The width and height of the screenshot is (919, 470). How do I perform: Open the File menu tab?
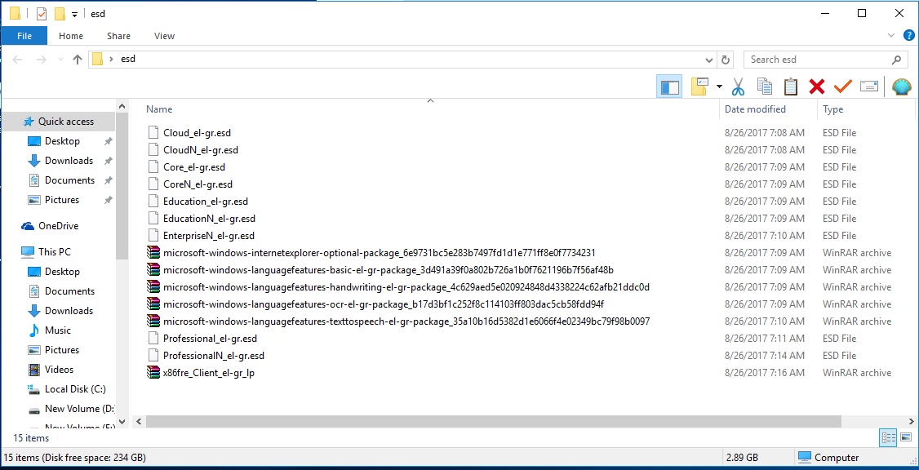(x=24, y=36)
